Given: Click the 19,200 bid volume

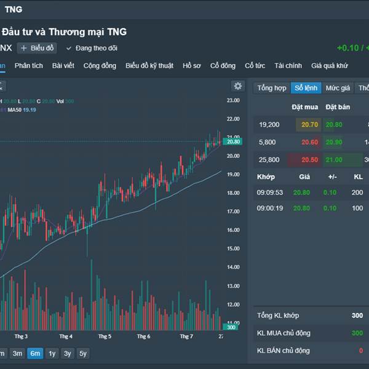Looking at the screenshot, I should pos(269,124).
